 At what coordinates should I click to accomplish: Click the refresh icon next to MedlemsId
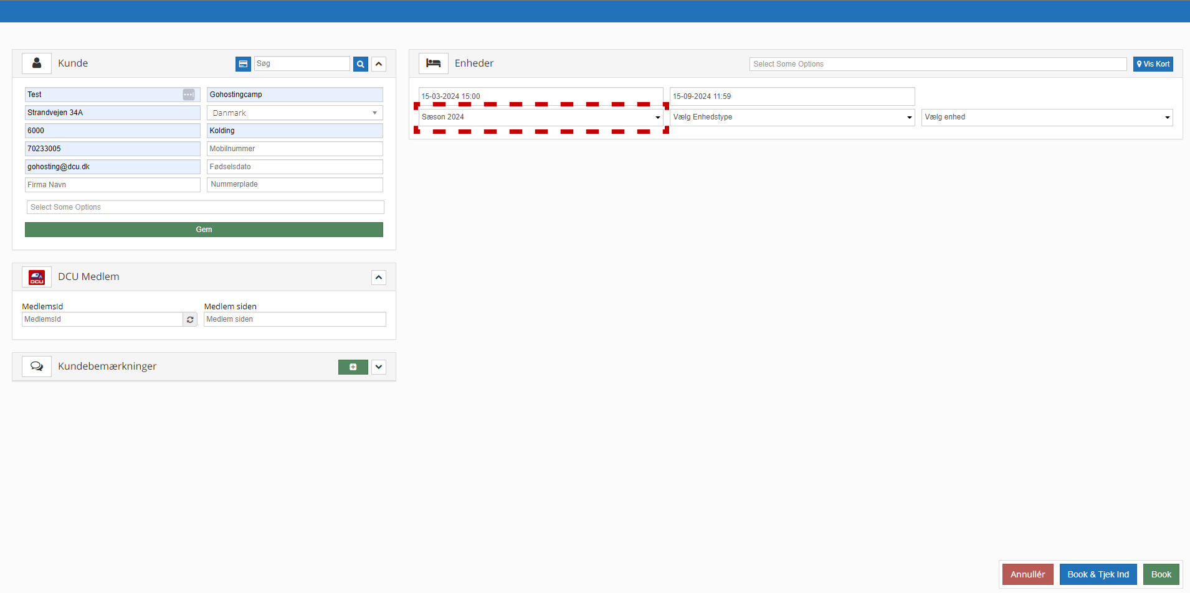tap(190, 319)
